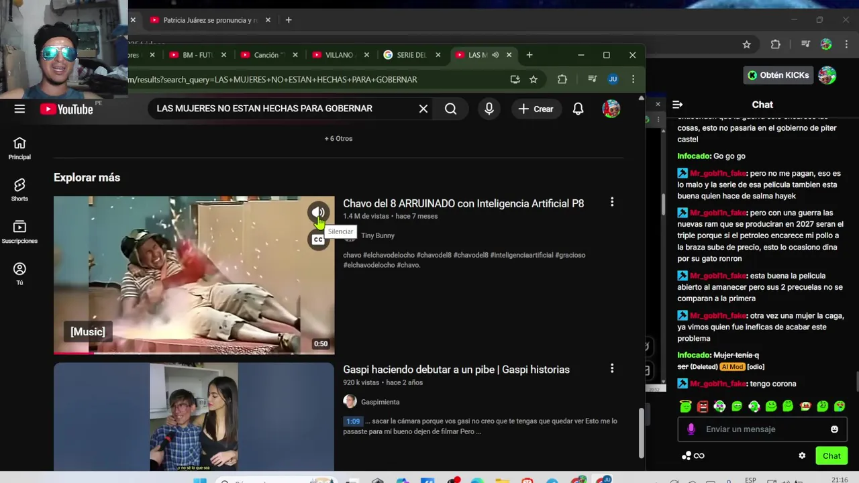
Task: Click the Gaspi video thumbnail
Action: pyautogui.click(x=194, y=416)
